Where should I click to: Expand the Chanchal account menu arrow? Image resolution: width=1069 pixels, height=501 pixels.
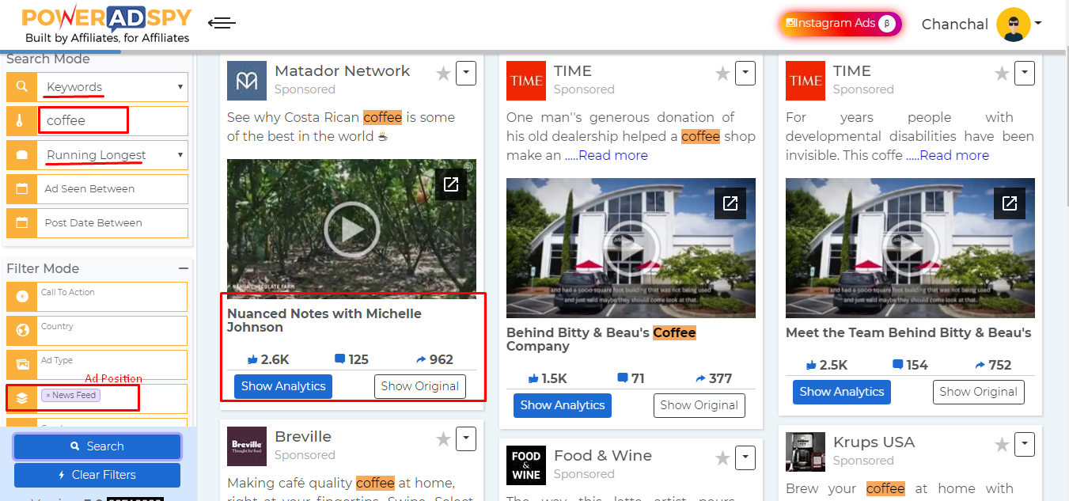[x=1037, y=23]
